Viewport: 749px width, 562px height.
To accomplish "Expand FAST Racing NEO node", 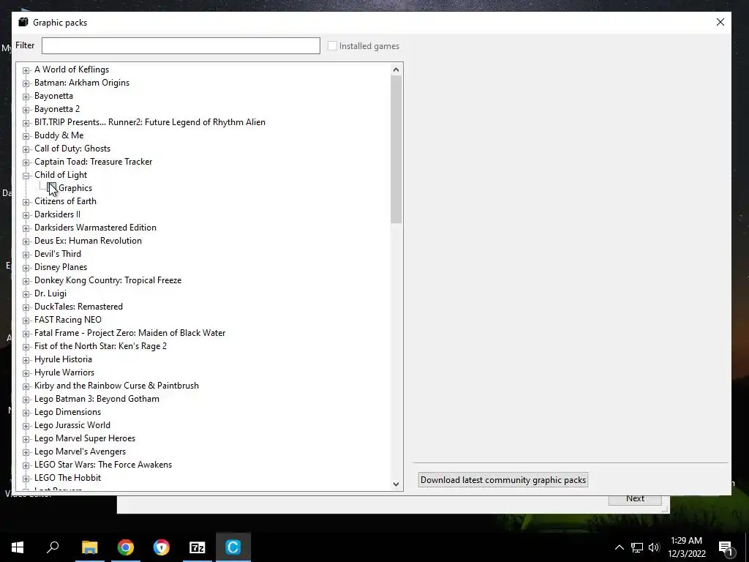I will coord(26,321).
